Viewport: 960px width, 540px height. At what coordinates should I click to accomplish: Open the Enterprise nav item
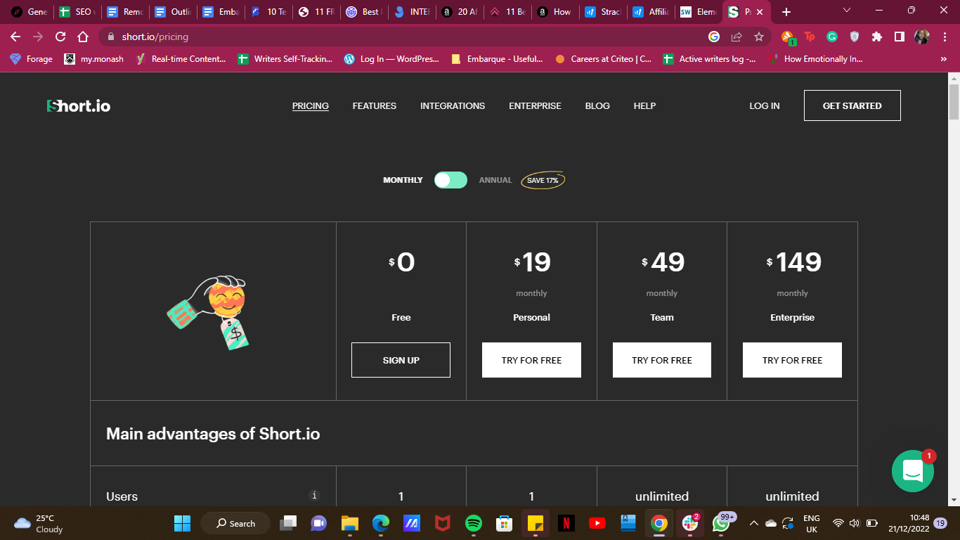[536, 106]
